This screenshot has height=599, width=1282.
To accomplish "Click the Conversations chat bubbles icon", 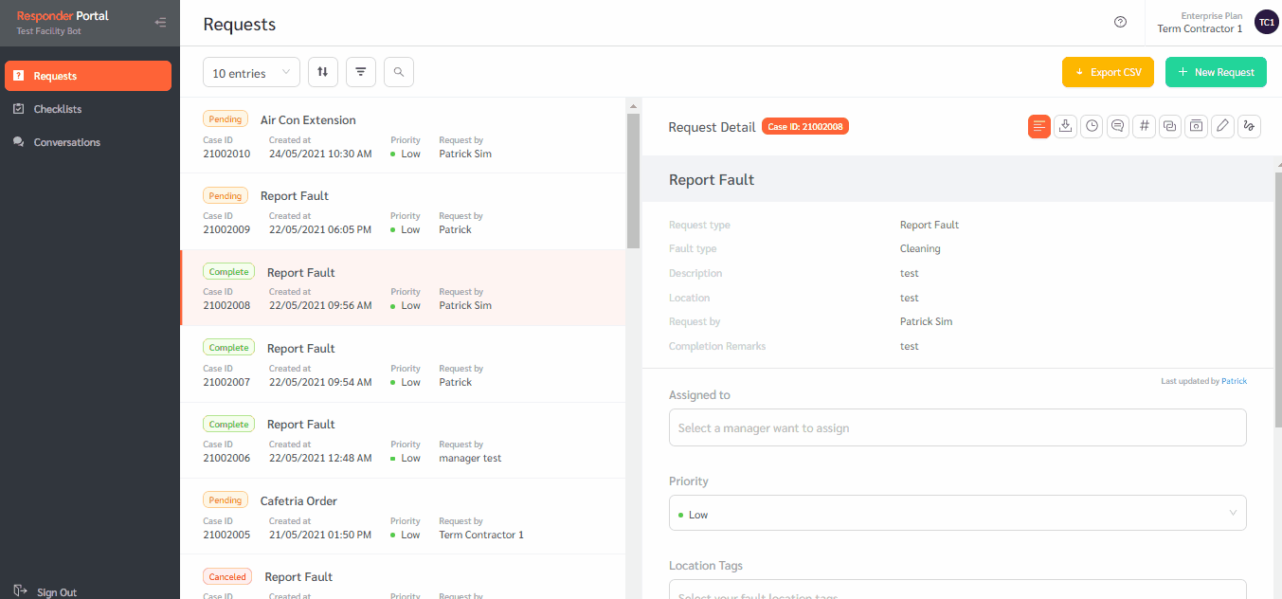I will point(19,142).
